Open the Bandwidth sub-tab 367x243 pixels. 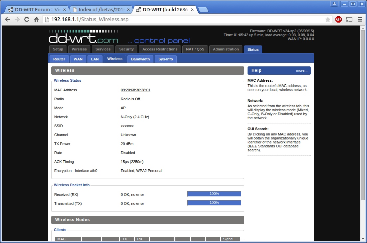tap(140, 59)
